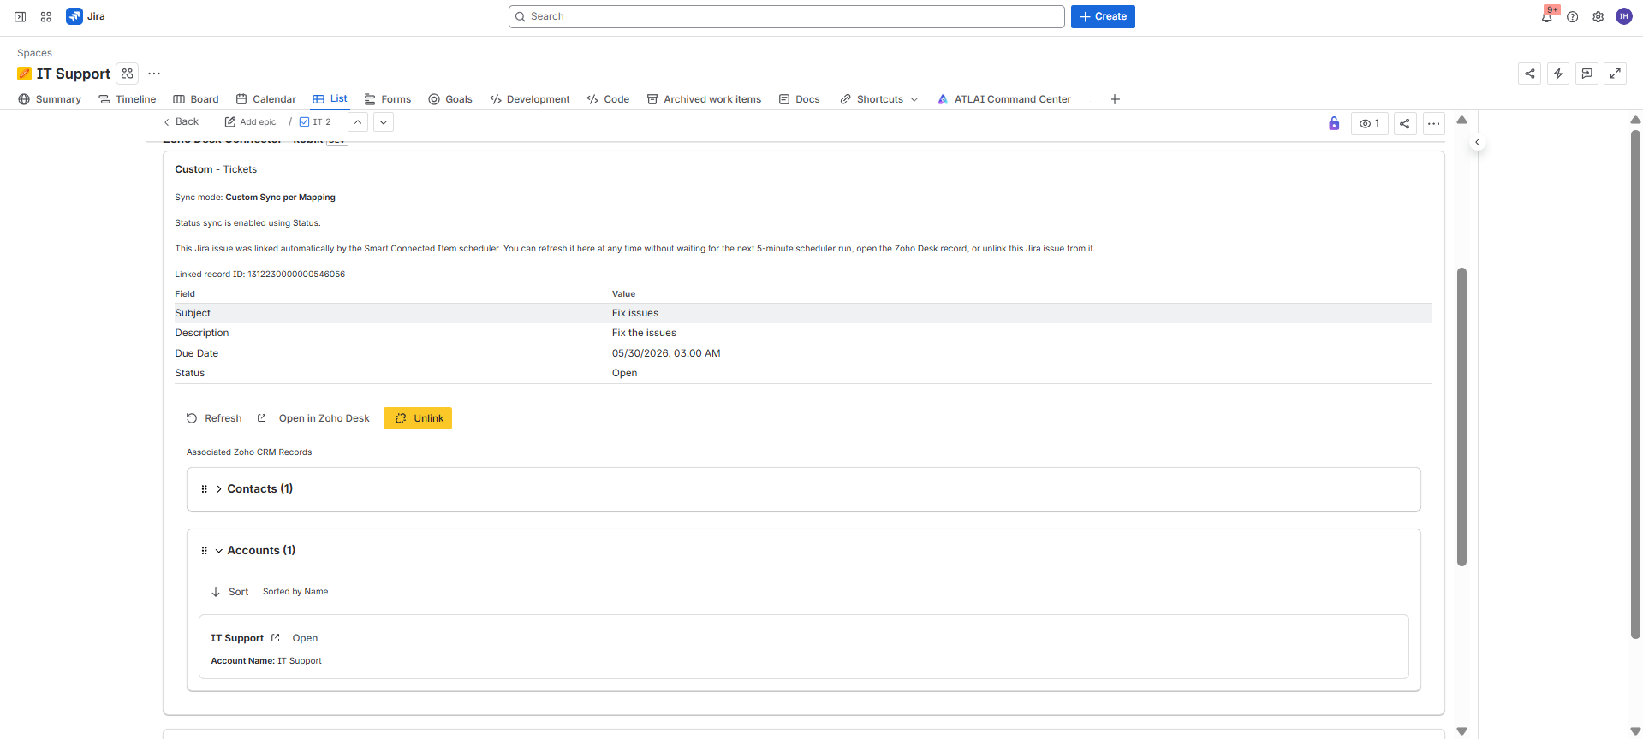Viewport: 1643px width, 739px height.
Task: Open the help question-mark icon
Action: 1573,16
